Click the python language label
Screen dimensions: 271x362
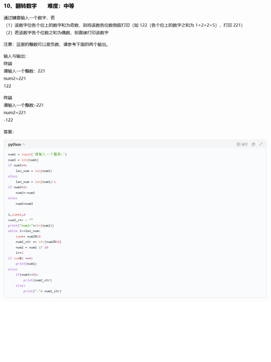[15, 144]
